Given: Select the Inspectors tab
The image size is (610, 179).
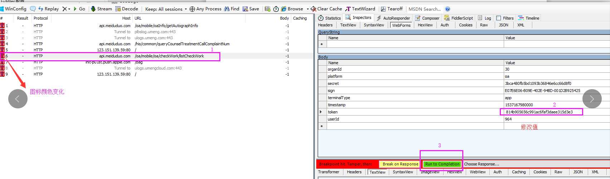Looking at the screenshot, I should click(358, 17).
